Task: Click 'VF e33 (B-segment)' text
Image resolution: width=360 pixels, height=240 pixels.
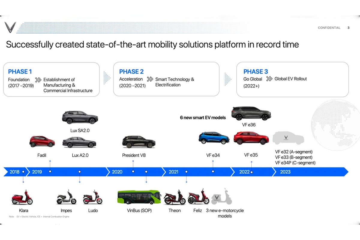Action: 294,157
